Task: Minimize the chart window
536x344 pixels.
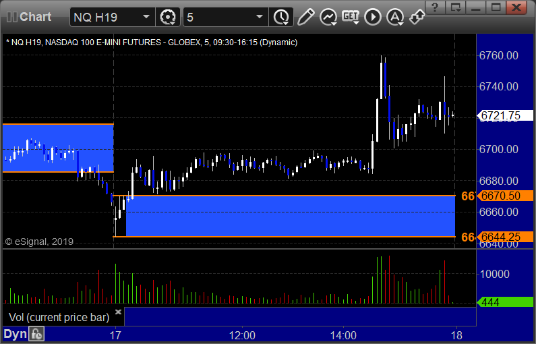Action: (x=476, y=7)
